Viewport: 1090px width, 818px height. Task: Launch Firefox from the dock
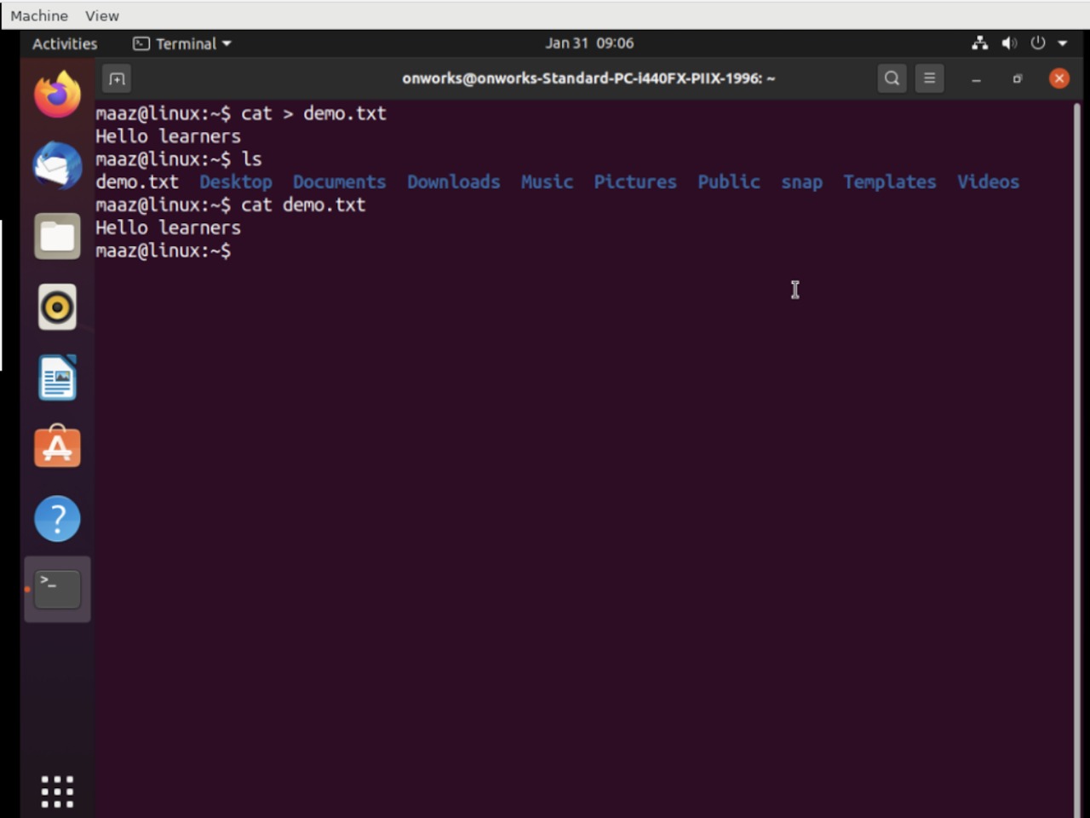click(57, 95)
